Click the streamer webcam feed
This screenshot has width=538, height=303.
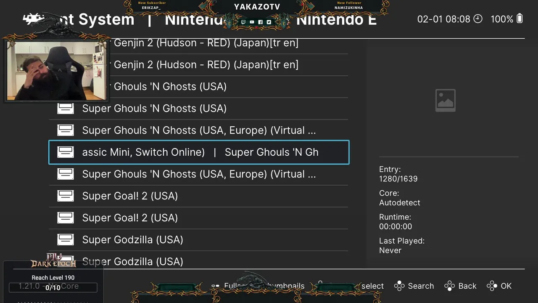coord(56,70)
